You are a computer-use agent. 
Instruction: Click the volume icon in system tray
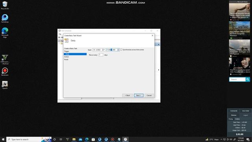231,139
